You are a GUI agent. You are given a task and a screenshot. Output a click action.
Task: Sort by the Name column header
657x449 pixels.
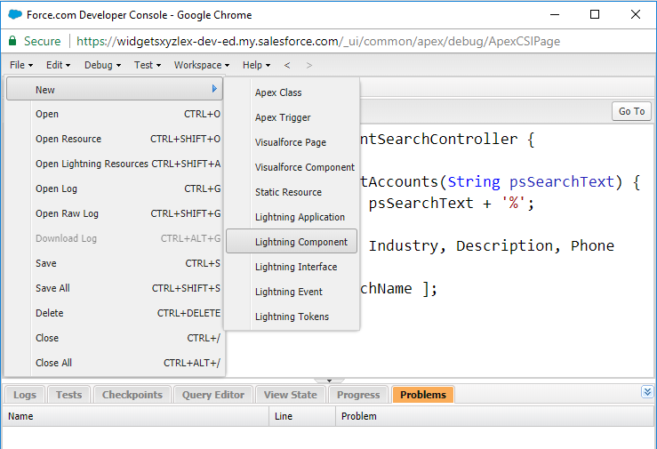tap(136, 416)
